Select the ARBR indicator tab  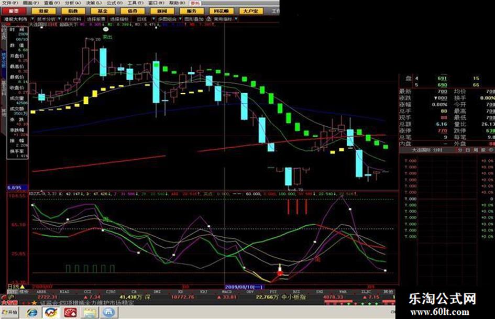[41, 292]
